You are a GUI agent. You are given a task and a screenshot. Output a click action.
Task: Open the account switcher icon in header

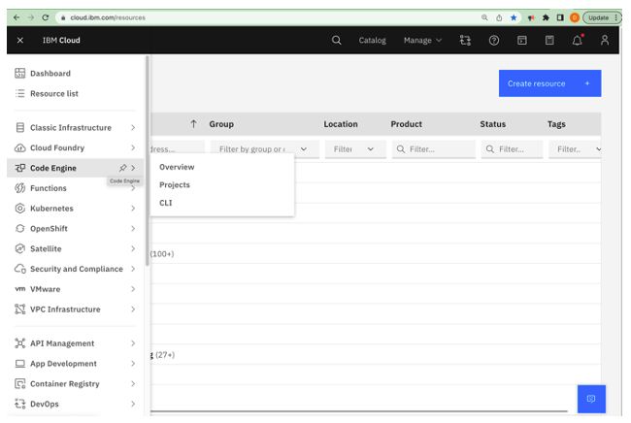[x=465, y=40]
